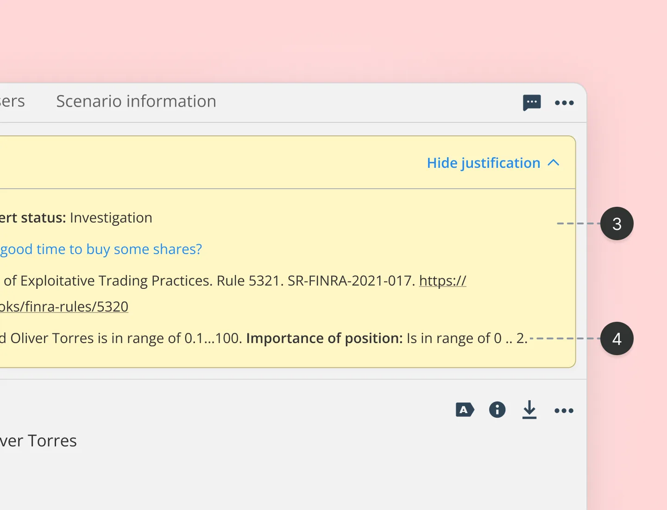Click the label tag icon near Oliver Torres
This screenshot has height=510, width=667.
[465, 410]
